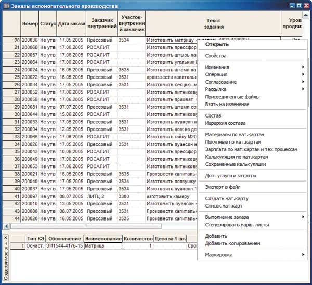The width and height of the screenshot is (312, 285).
Task: Close the Содержимое panel with the x icon
Action: coord(6,238)
